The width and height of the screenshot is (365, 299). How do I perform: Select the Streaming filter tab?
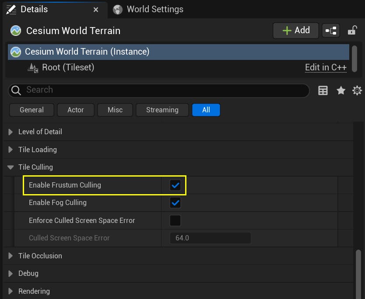162,110
